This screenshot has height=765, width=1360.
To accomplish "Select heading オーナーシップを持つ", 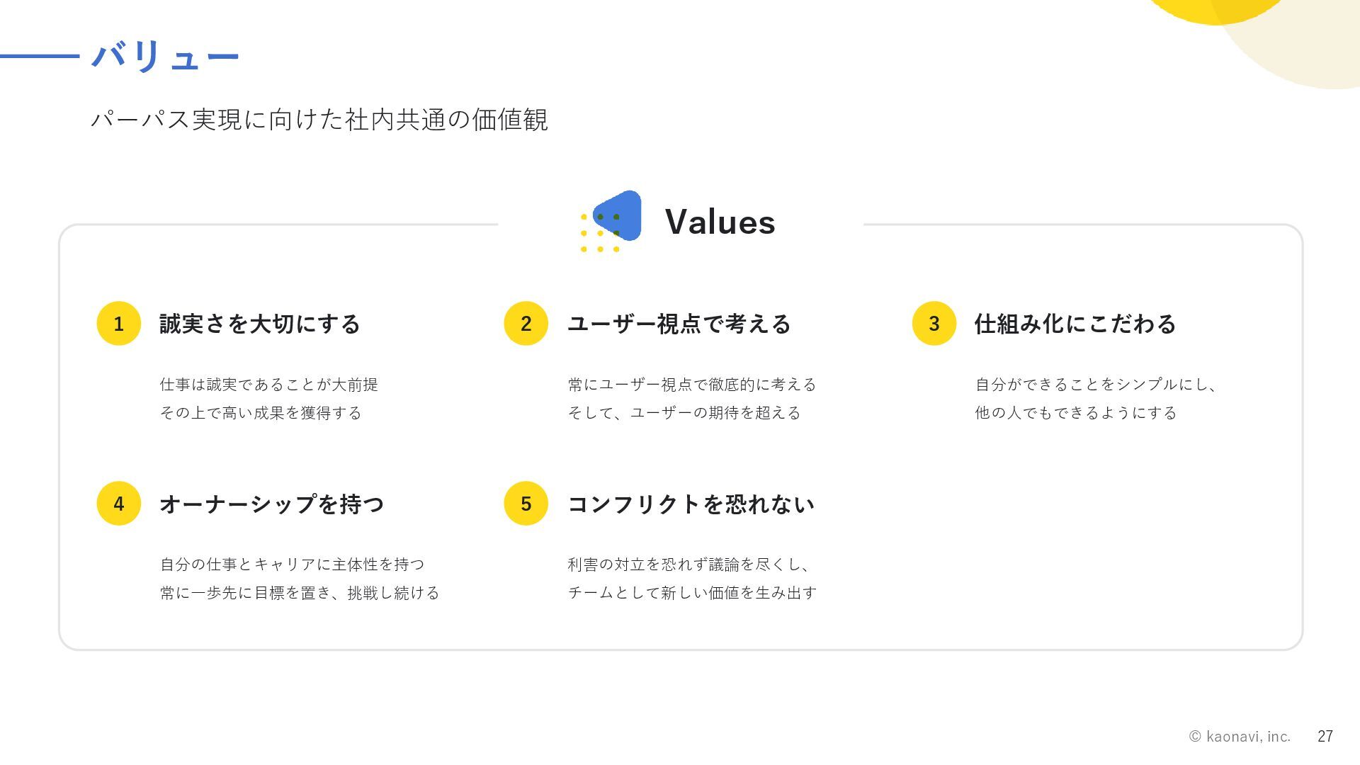I will click(272, 504).
